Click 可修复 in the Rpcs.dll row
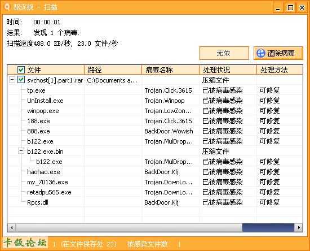The height and width of the screenshot is (251, 310). (x=269, y=202)
